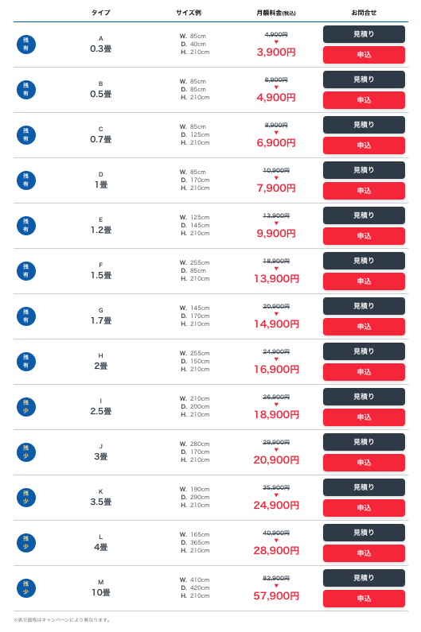Request 見積り for type K 3.5畳
Image resolution: width=421 pixels, height=632 pixels.
point(364,487)
